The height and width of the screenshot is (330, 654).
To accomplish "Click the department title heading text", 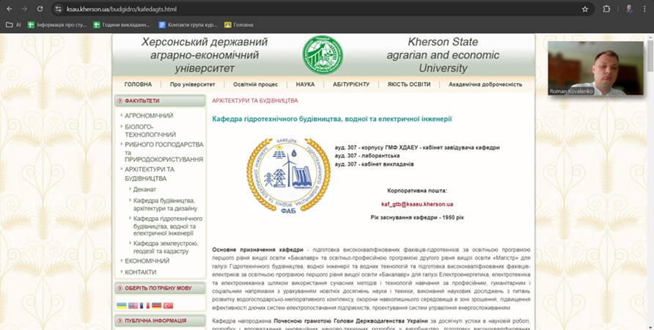I will tap(332, 119).
